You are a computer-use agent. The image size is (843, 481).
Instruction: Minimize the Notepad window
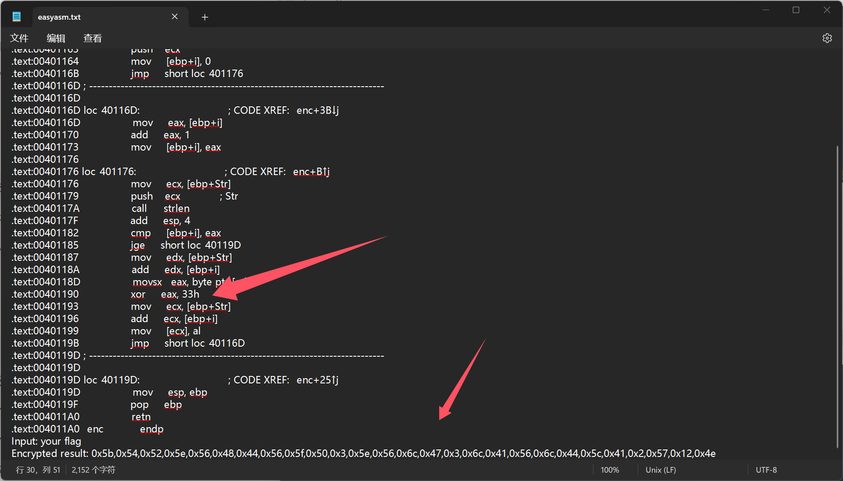[x=766, y=10]
